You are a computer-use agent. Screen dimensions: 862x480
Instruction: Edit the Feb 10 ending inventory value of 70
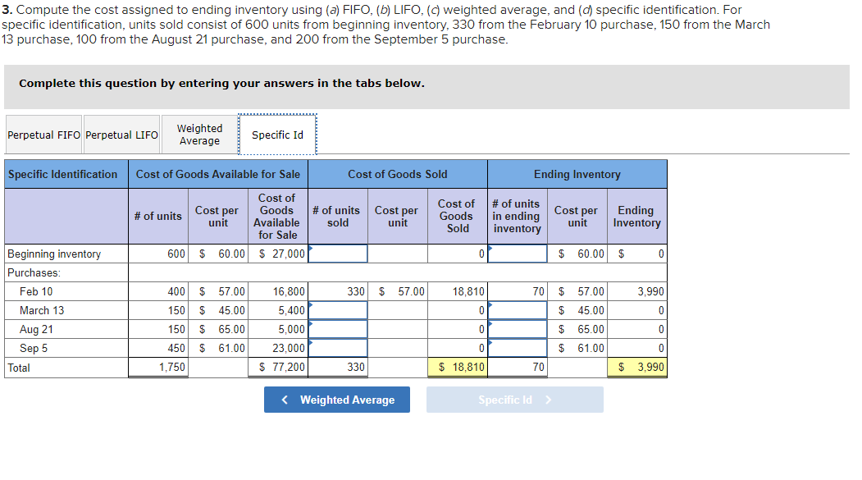517,291
